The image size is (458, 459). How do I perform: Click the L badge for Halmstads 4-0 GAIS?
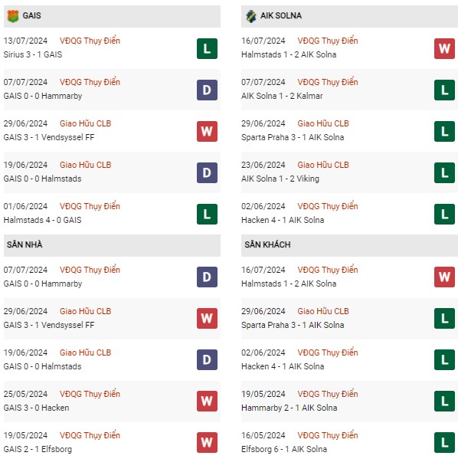pos(207,214)
